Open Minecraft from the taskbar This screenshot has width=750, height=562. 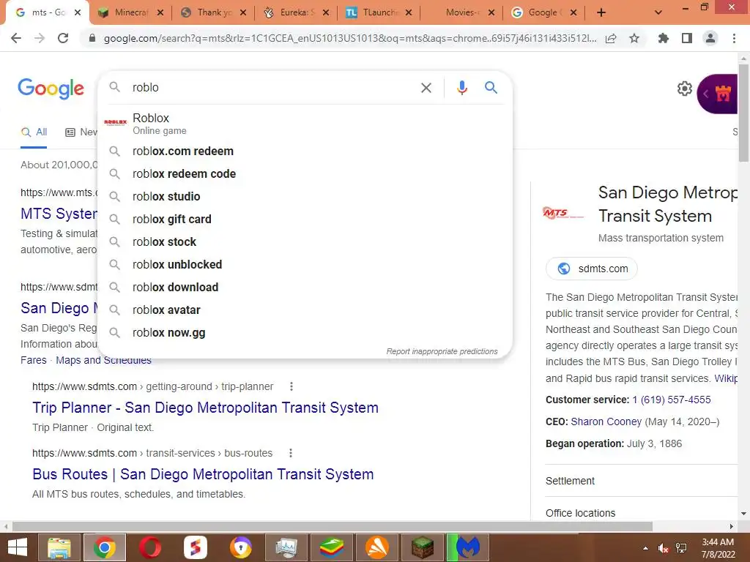423,547
